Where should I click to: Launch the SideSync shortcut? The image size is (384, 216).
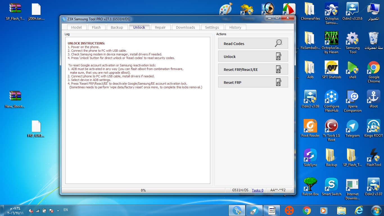tap(310, 158)
